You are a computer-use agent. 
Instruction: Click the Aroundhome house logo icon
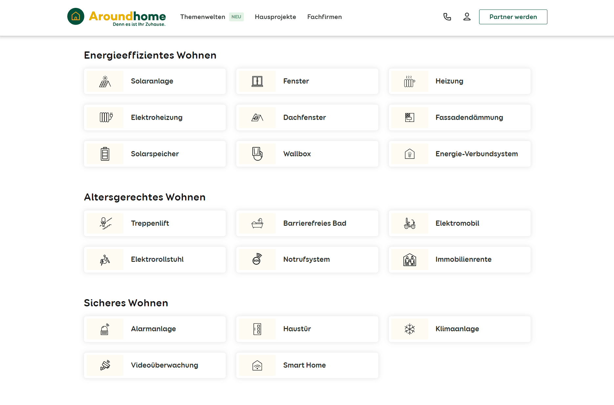pyautogui.click(x=76, y=16)
